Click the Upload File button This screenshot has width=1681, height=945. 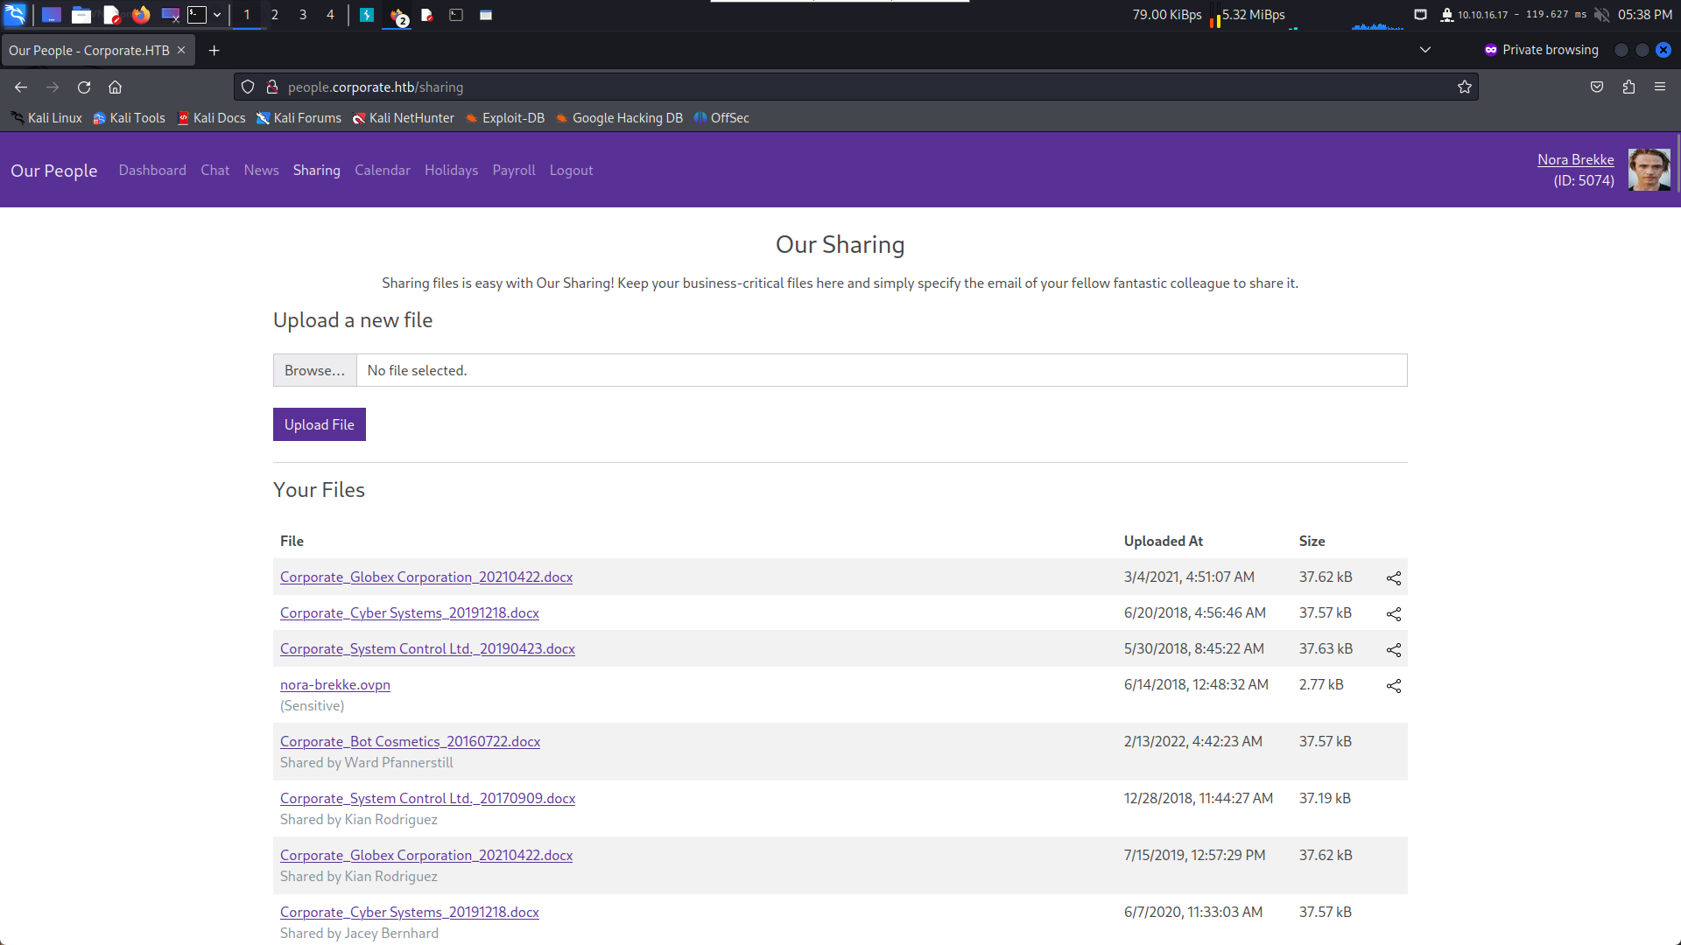coord(320,424)
